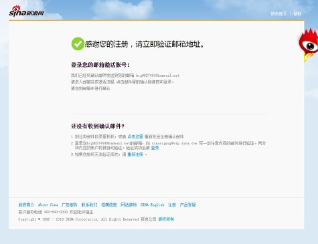Open 新浪首页 link in top bar
Screen dimensions: 318x244
pos(279,13)
